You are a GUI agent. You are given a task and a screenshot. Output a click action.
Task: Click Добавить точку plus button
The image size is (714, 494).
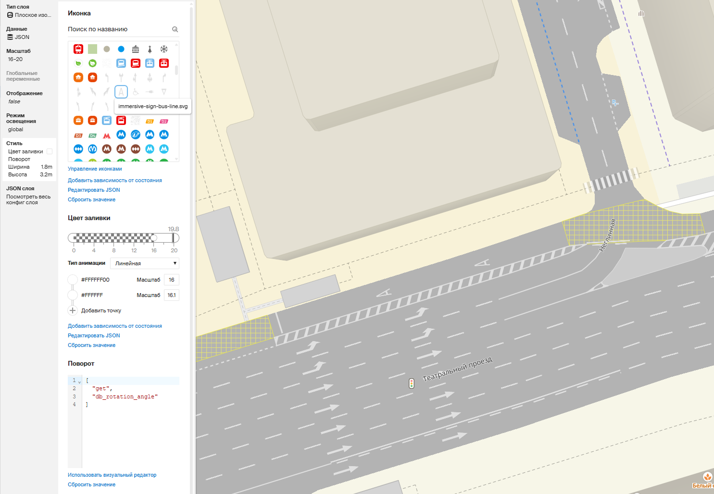[x=73, y=310]
